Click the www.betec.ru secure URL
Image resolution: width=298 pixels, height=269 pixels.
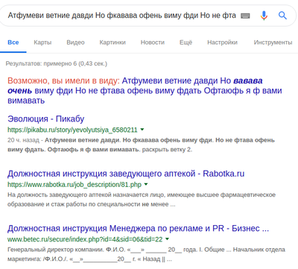85,239
